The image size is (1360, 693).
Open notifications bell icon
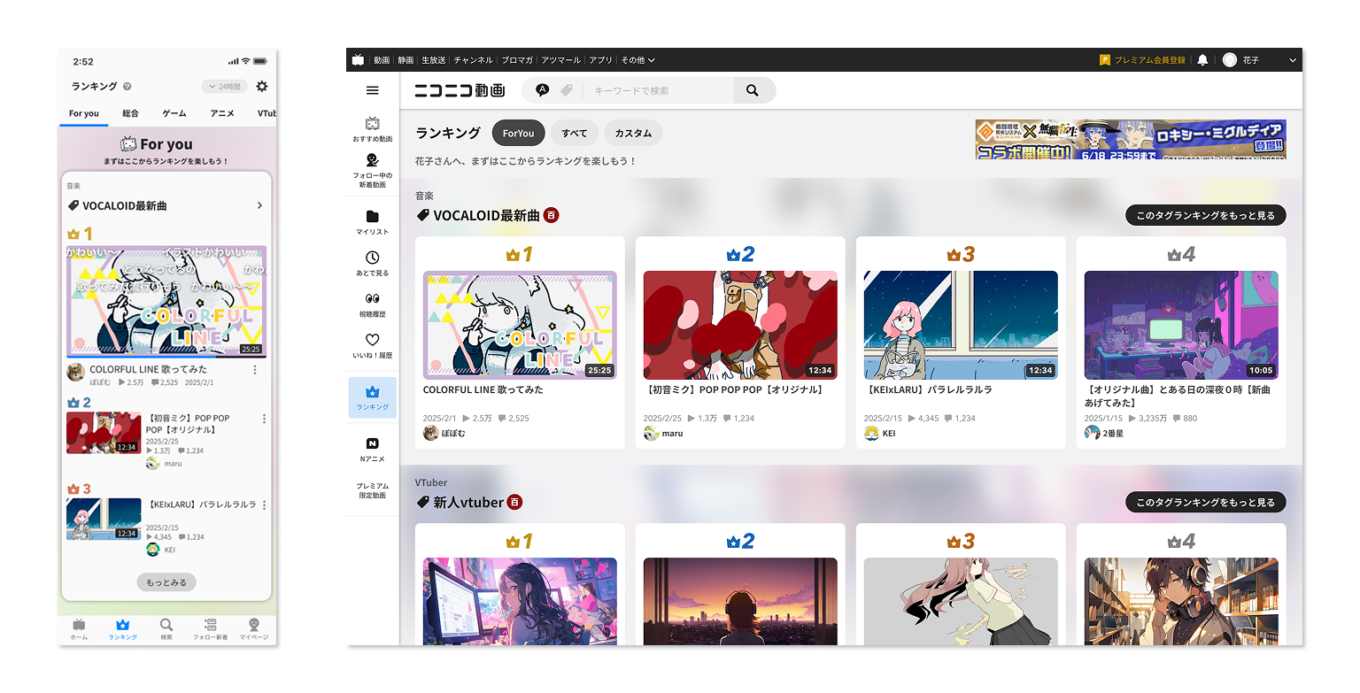1202,60
